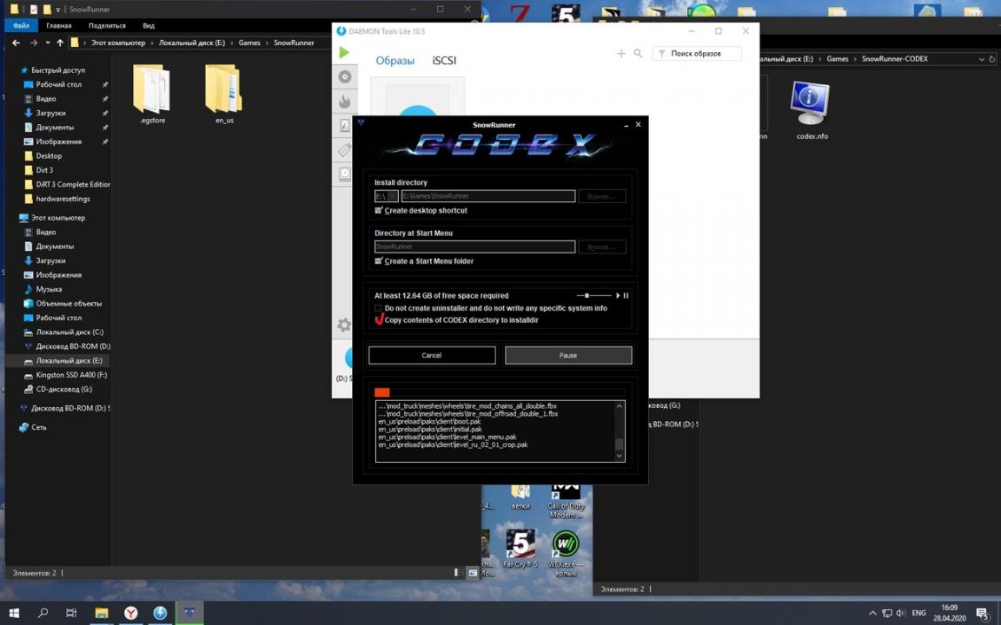This screenshot has width=1001, height=625.
Task: Select the burn flame icon in DAEMON sidebar
Action: [x=345, y=102]
